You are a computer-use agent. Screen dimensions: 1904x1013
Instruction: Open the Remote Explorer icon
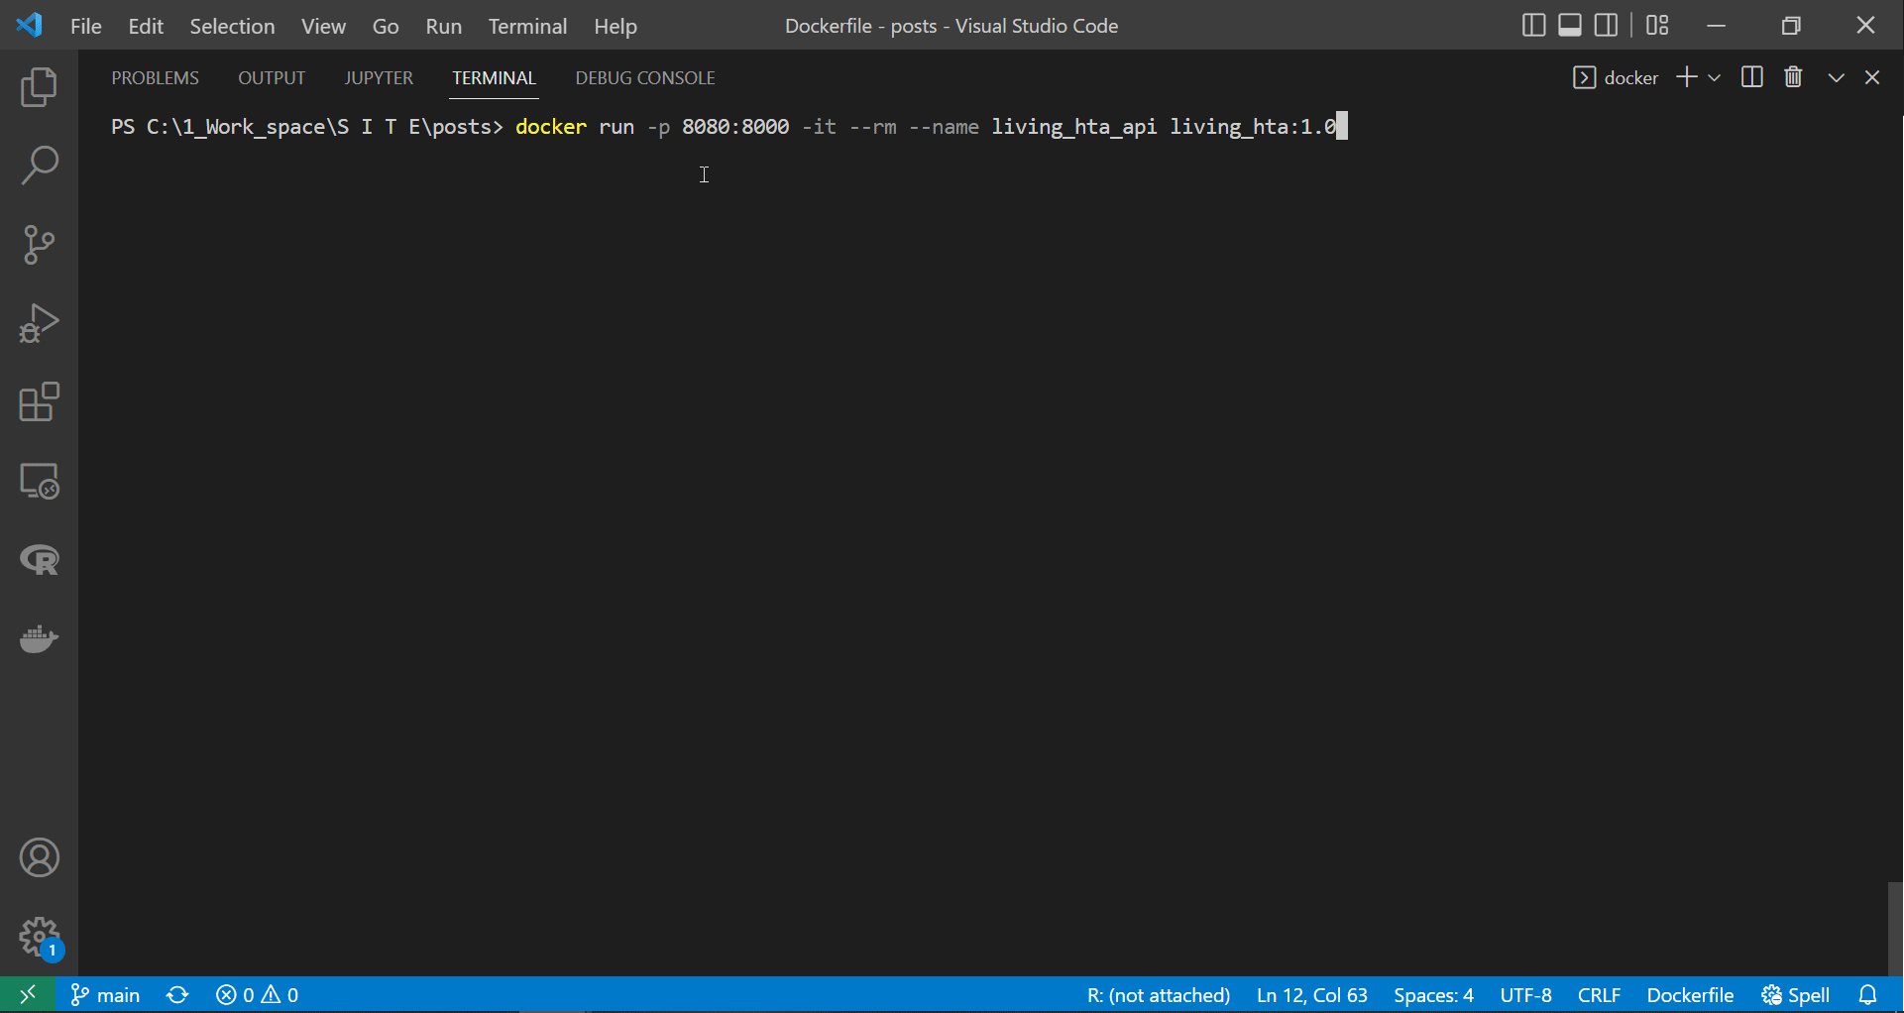pyautogui.click(x=39, y=482)
